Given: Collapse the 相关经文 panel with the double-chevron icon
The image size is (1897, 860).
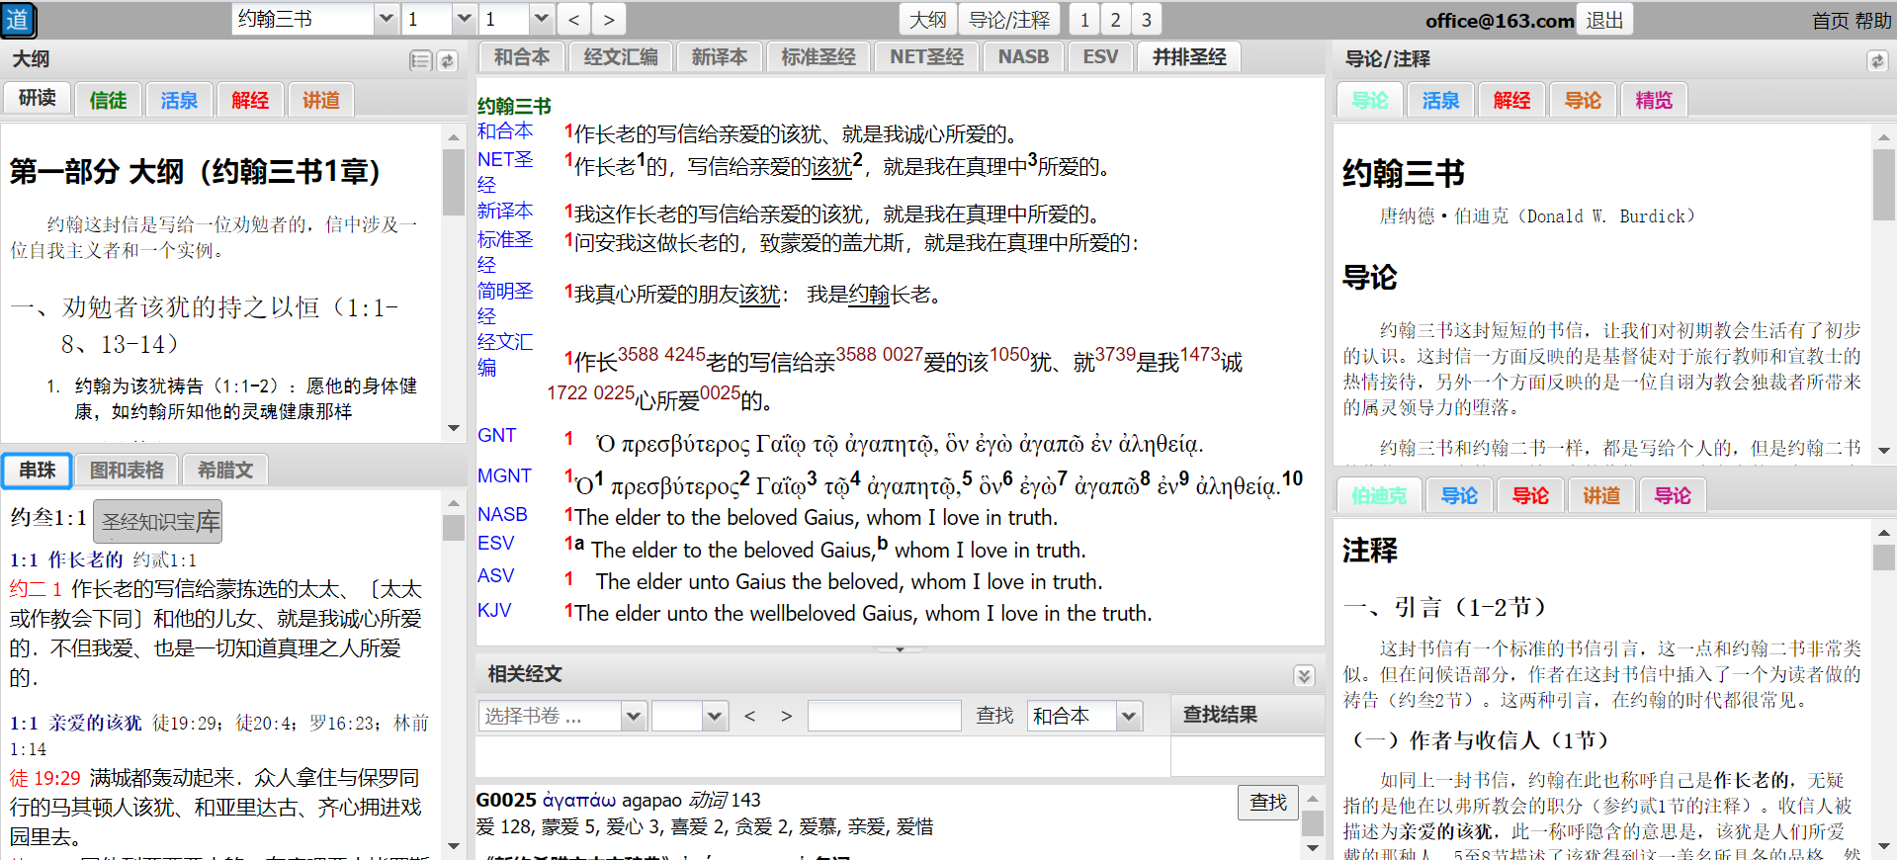Looking at the screenshot, I should click(x=1304, y=676).
